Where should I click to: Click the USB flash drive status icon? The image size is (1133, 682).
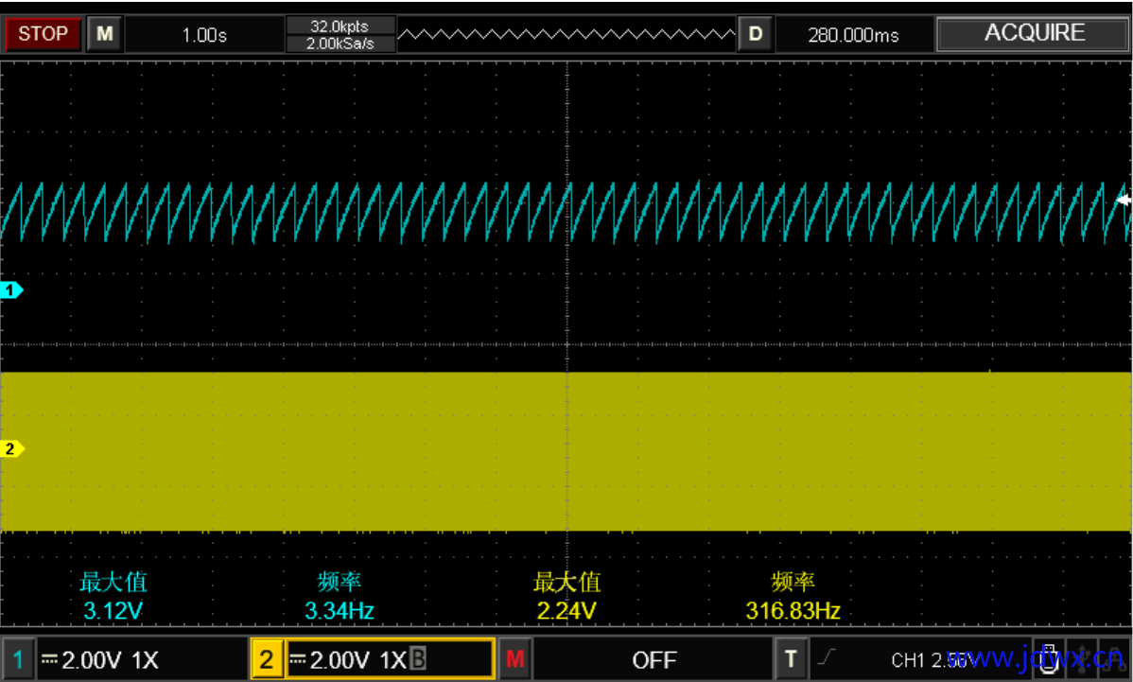pyautogui.click(x=1049, y=659)
